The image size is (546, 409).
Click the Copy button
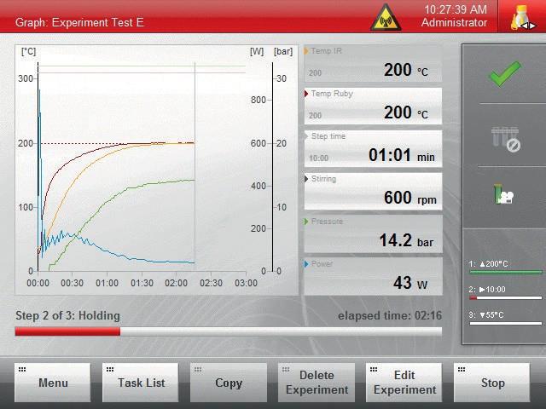pos(229,383)
